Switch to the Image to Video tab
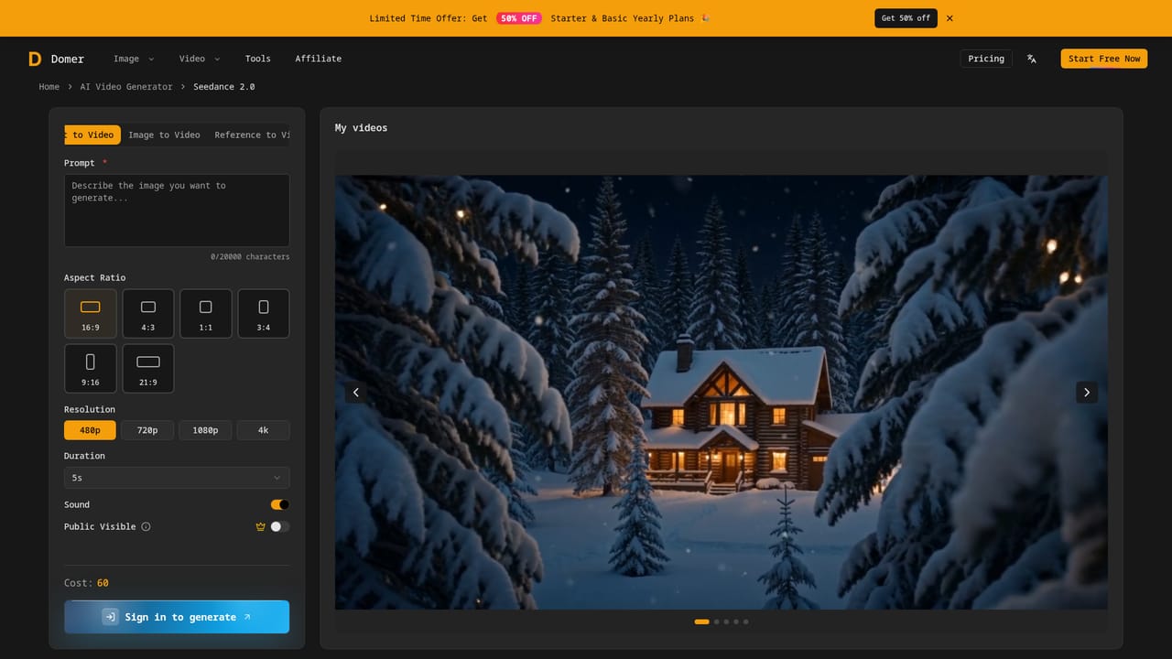Image resolution: width=1172 pixels, height=659 pixels. click(164, 135)
